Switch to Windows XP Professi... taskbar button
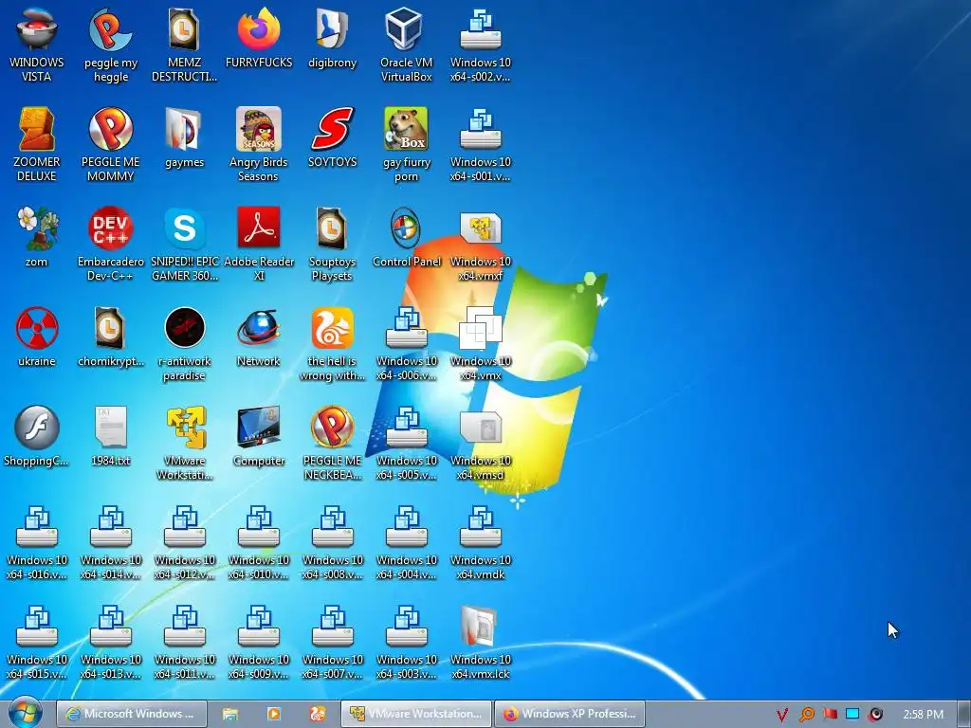The width and height of the screenshot is (971, 728). [570, 714]
